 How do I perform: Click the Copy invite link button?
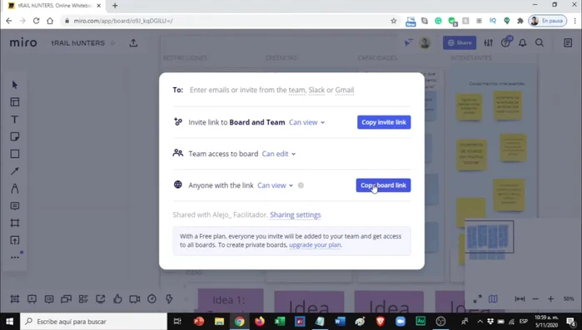384,122
